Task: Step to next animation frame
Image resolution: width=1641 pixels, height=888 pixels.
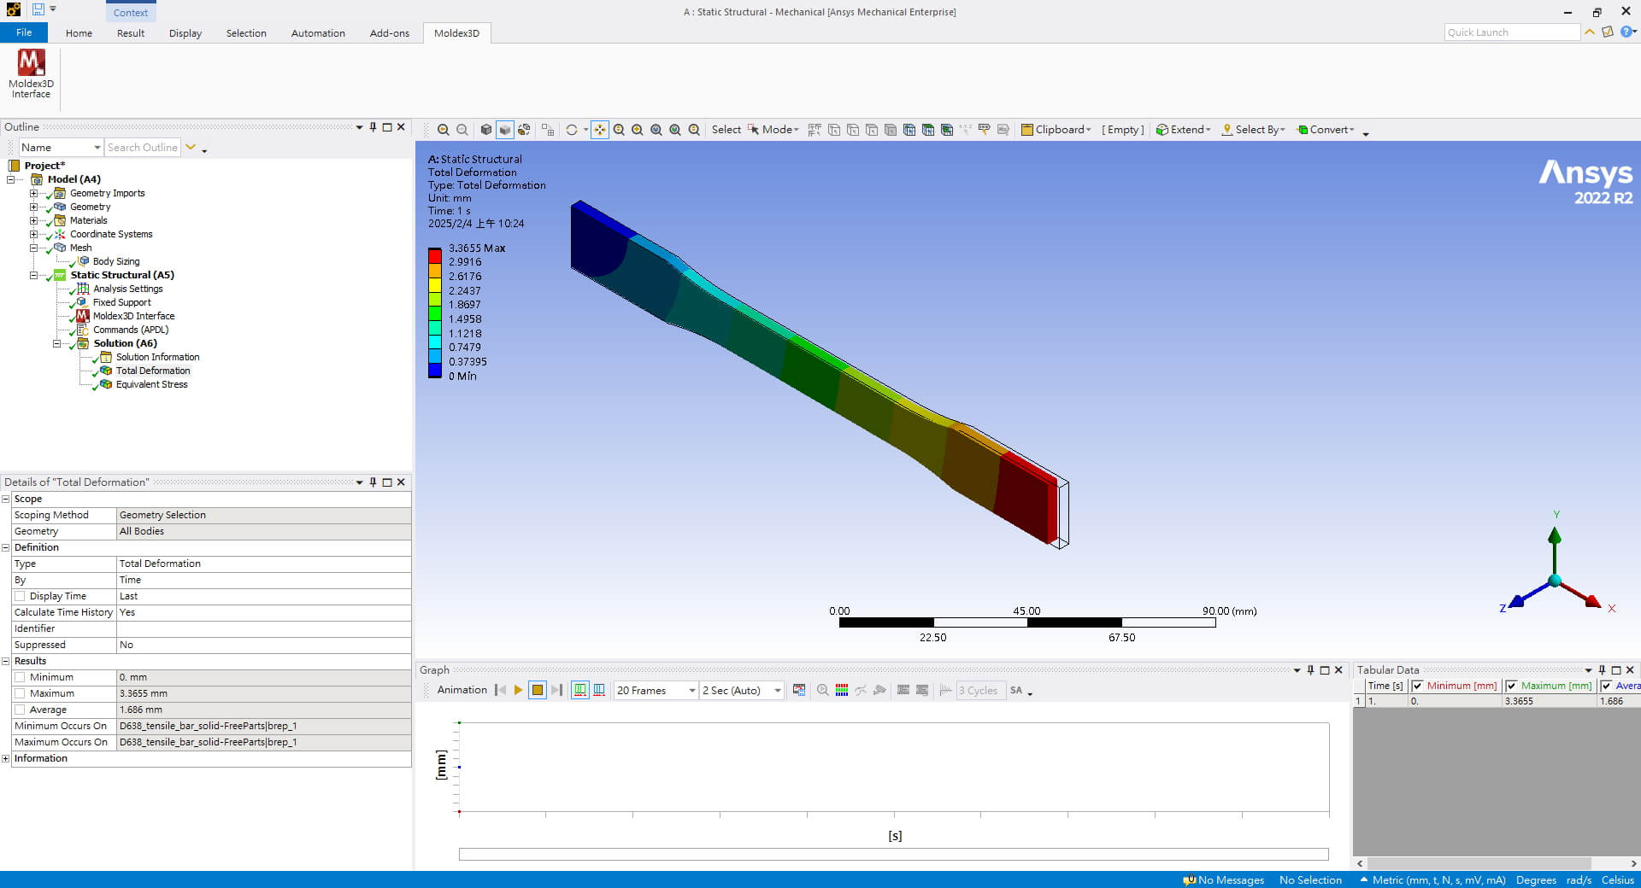Action: click(x=556, y=690)
